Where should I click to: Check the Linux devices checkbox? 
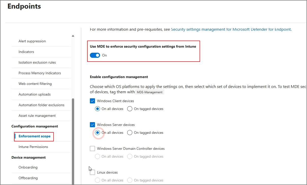coord(92,172)
